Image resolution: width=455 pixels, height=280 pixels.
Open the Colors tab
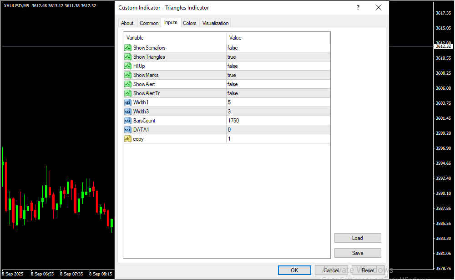[x=190, y=23]
